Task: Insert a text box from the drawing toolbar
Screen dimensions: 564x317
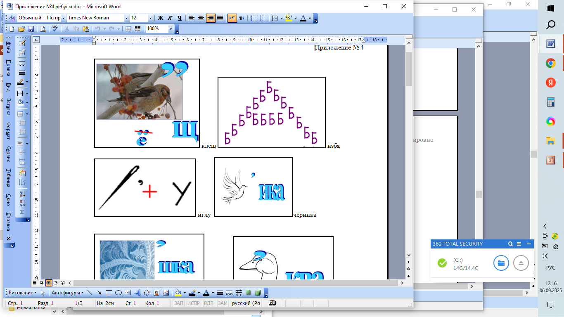Action: coord(128,293)
